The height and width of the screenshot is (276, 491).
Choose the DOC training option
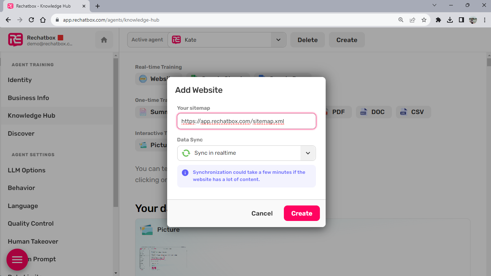pyautogui.click(x=374, y=112)
